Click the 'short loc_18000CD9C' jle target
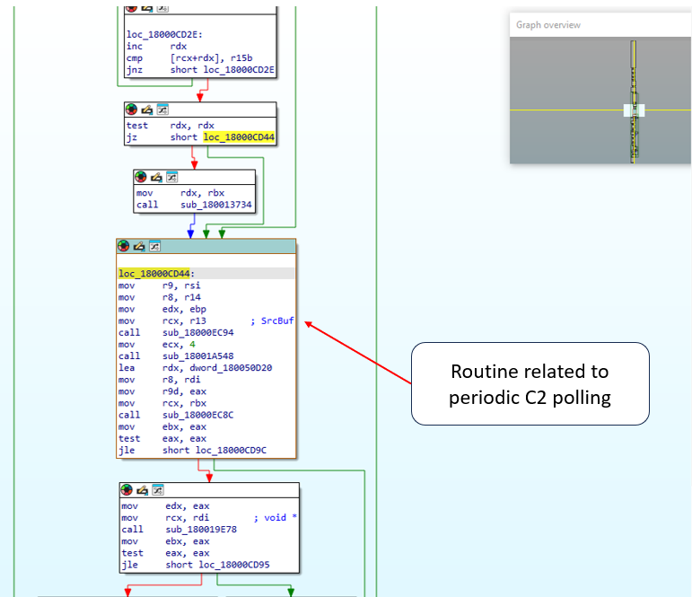The width and height of the screenshot is (692, 597). (215, 451)
